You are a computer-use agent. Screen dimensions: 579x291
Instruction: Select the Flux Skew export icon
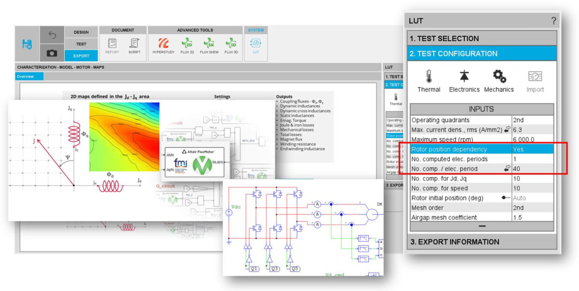pyautogui.click(x=209, y=45)
